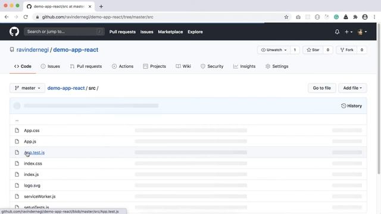Open the master branch dropdown
This screenshot has height=214, width=381.
click(27, 88)
